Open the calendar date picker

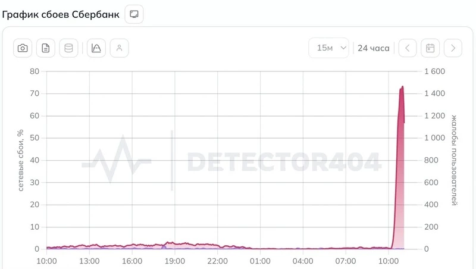[430, 48]
